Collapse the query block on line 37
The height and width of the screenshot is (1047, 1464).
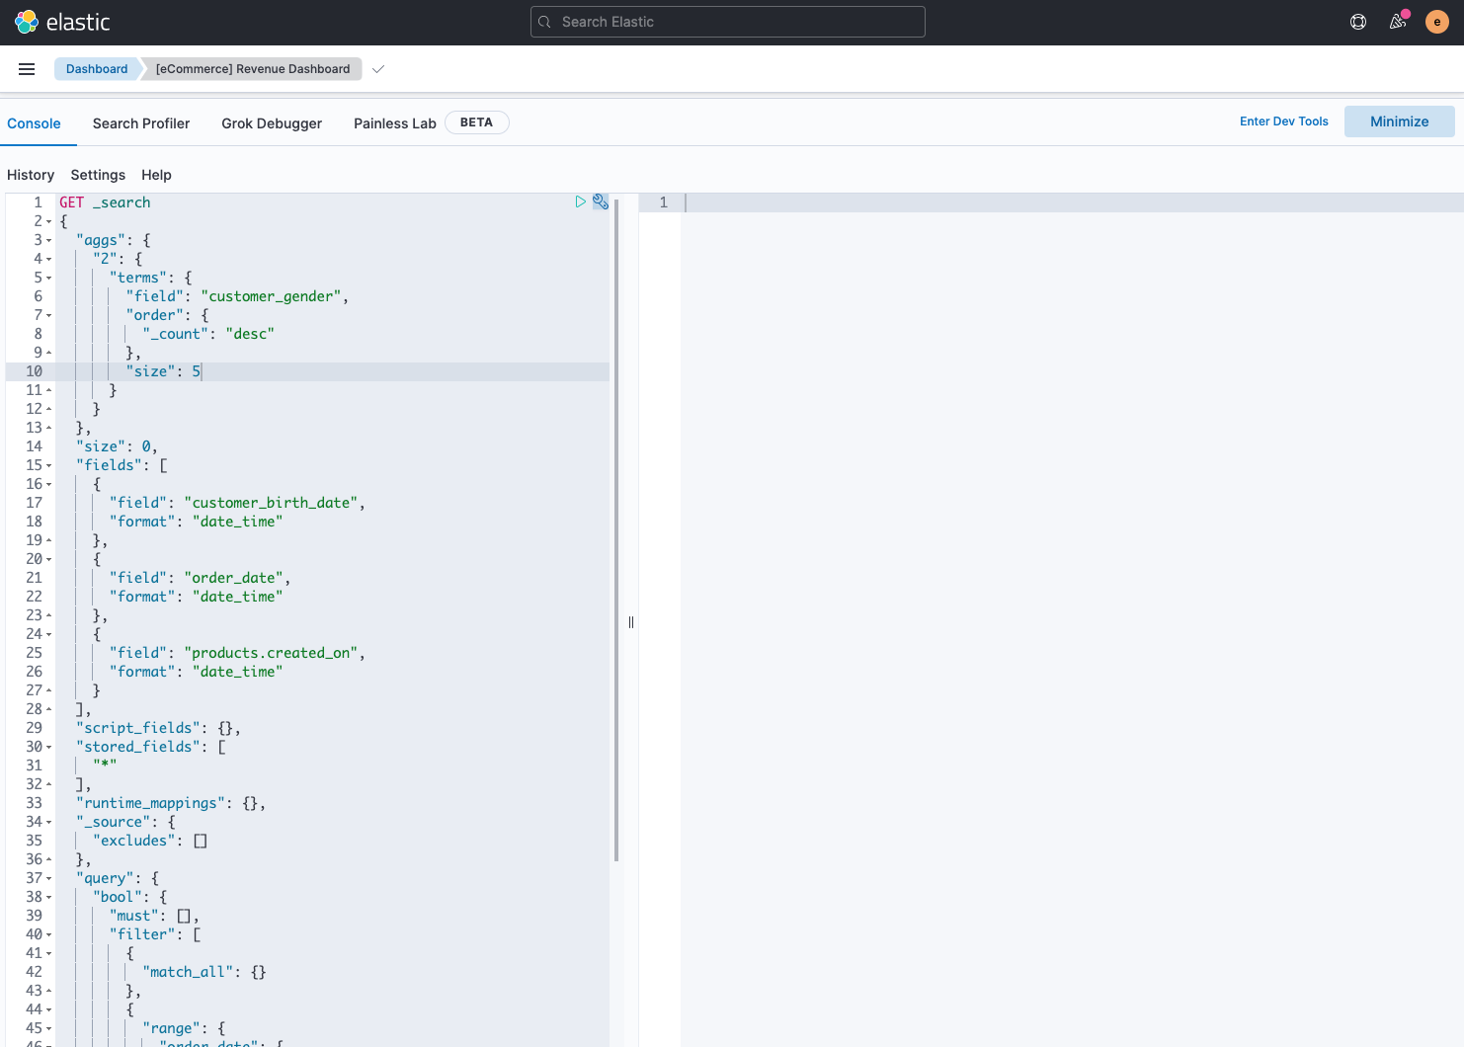tap(48, 878)
